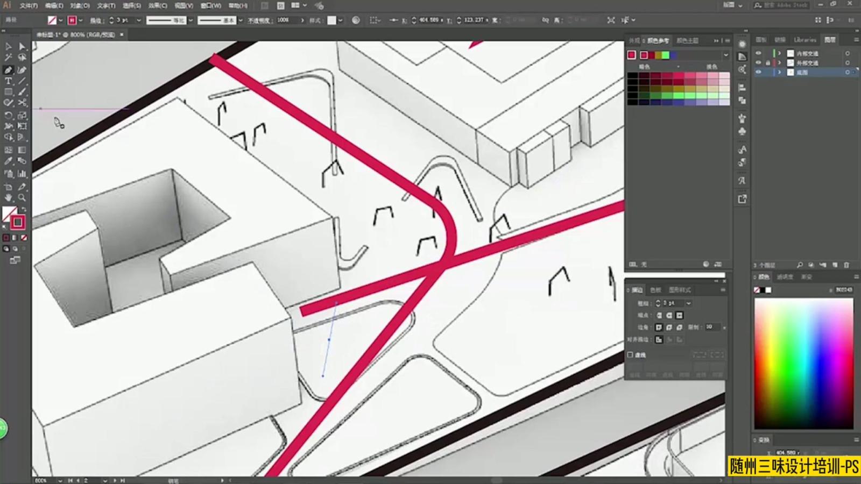Click the hex color value field
The width and height of the screenshot is (861, 484).
pos(843,290)
